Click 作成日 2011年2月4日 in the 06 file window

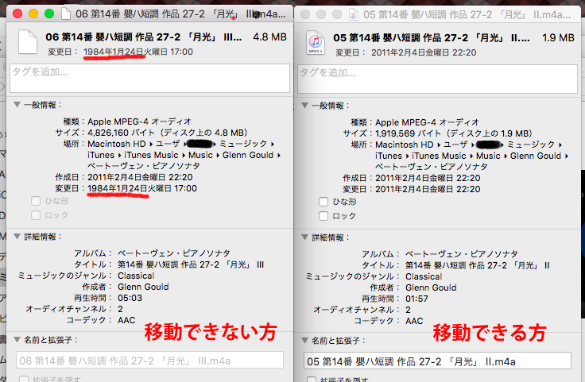(140, 177)
